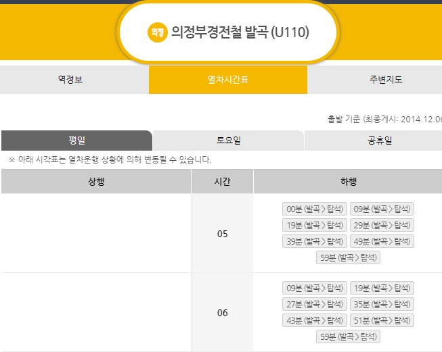The image size is (442, 352).
Task: Open the 05시 49분 발곡>탑석 entry
Action: coord(382,241)
